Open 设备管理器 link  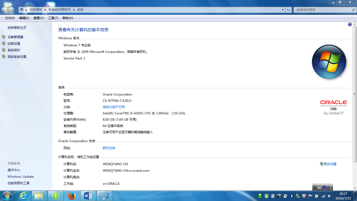click(15, 37)
